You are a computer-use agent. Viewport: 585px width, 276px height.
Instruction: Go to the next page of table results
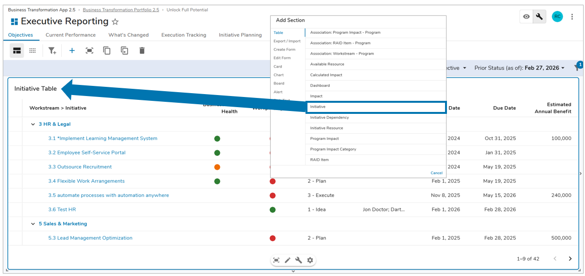point(570,259)
